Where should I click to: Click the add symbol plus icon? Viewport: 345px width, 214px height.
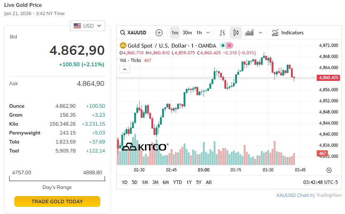pos(159,33)
